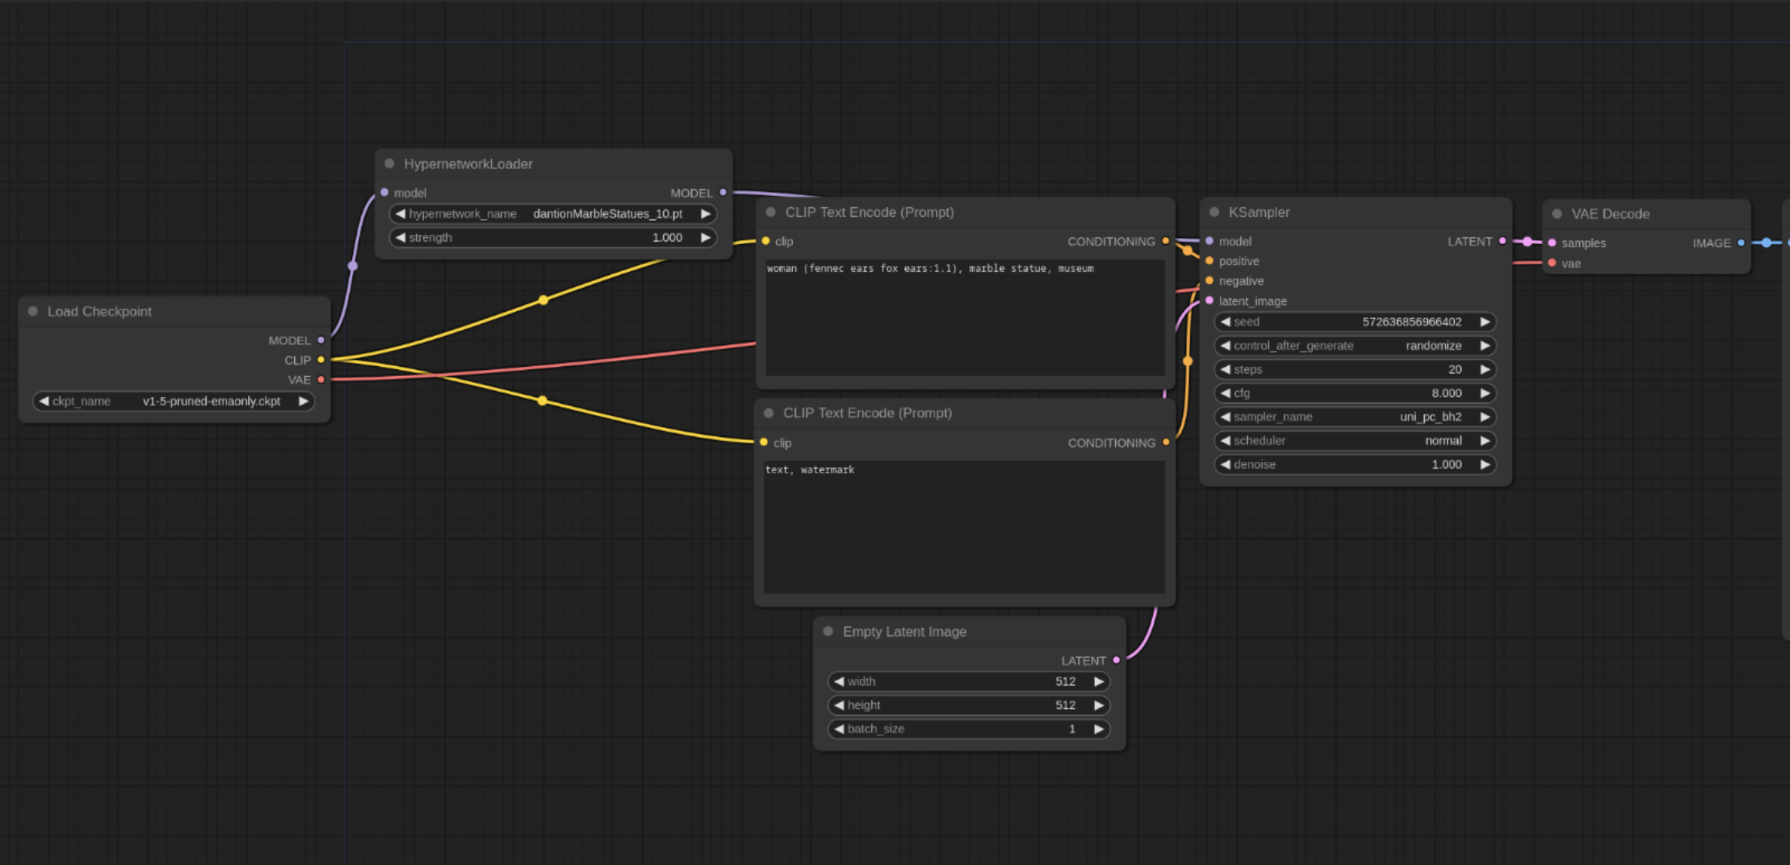Click the KSampler negative input socket
The width and height of the screenshot is (1790, 865).
[x=1209, y=281]
